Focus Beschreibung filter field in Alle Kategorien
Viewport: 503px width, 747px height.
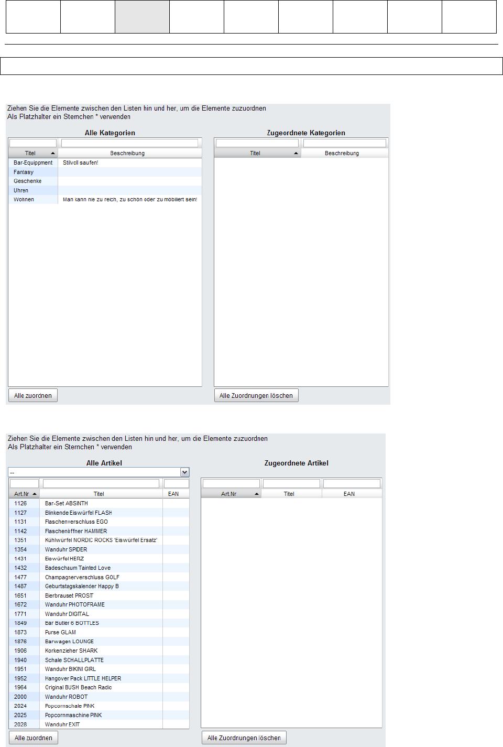(130, 143)
